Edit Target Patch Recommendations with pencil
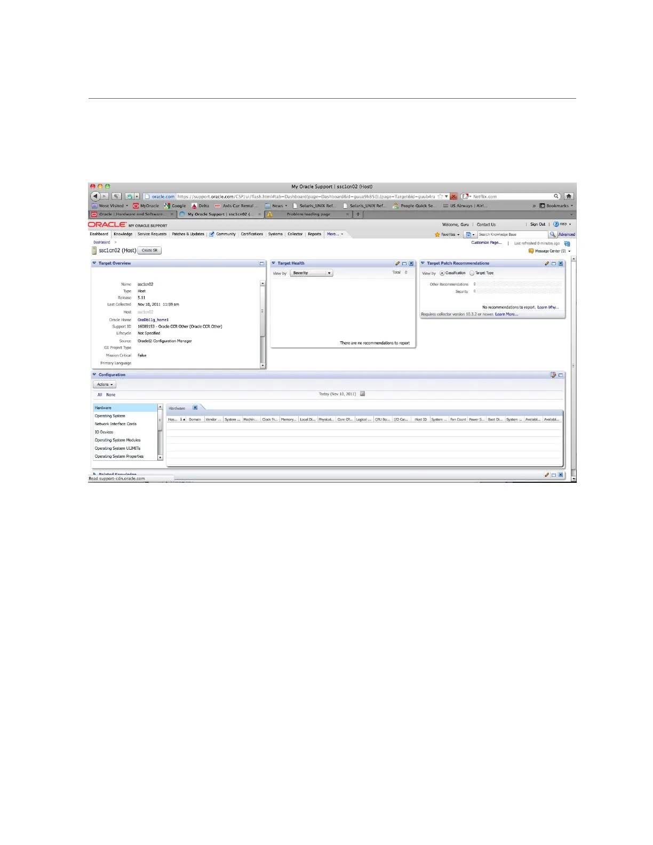The height and width of the screenshot is (845, 653). pos(547,264)
